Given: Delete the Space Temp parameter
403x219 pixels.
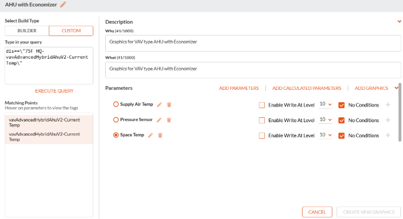Looking at the screenshot, I should point(160,135).
